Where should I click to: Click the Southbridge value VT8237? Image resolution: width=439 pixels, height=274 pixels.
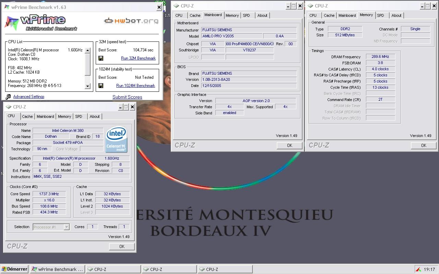tap(249, 50)
